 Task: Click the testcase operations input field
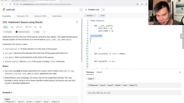click(x=134, y=85)
